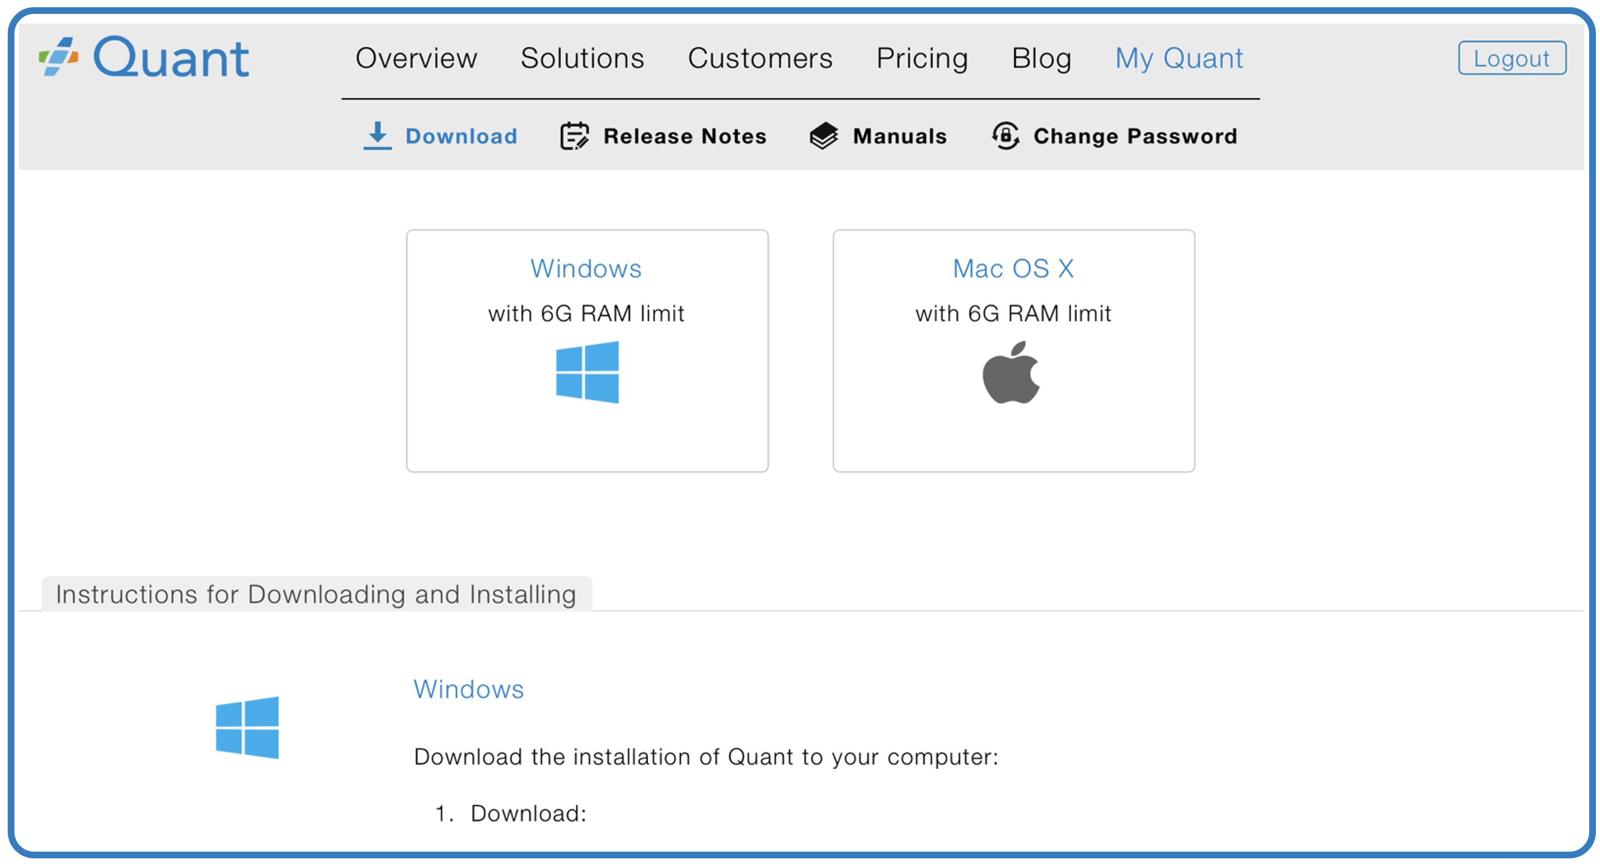Screen dimensions: 1600x864
Task: Click the Windows logo in the Windows download card
Action: [x=587, y=372]
